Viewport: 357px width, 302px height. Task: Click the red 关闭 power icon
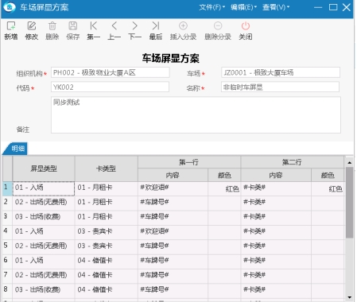[x=246, y=26]
